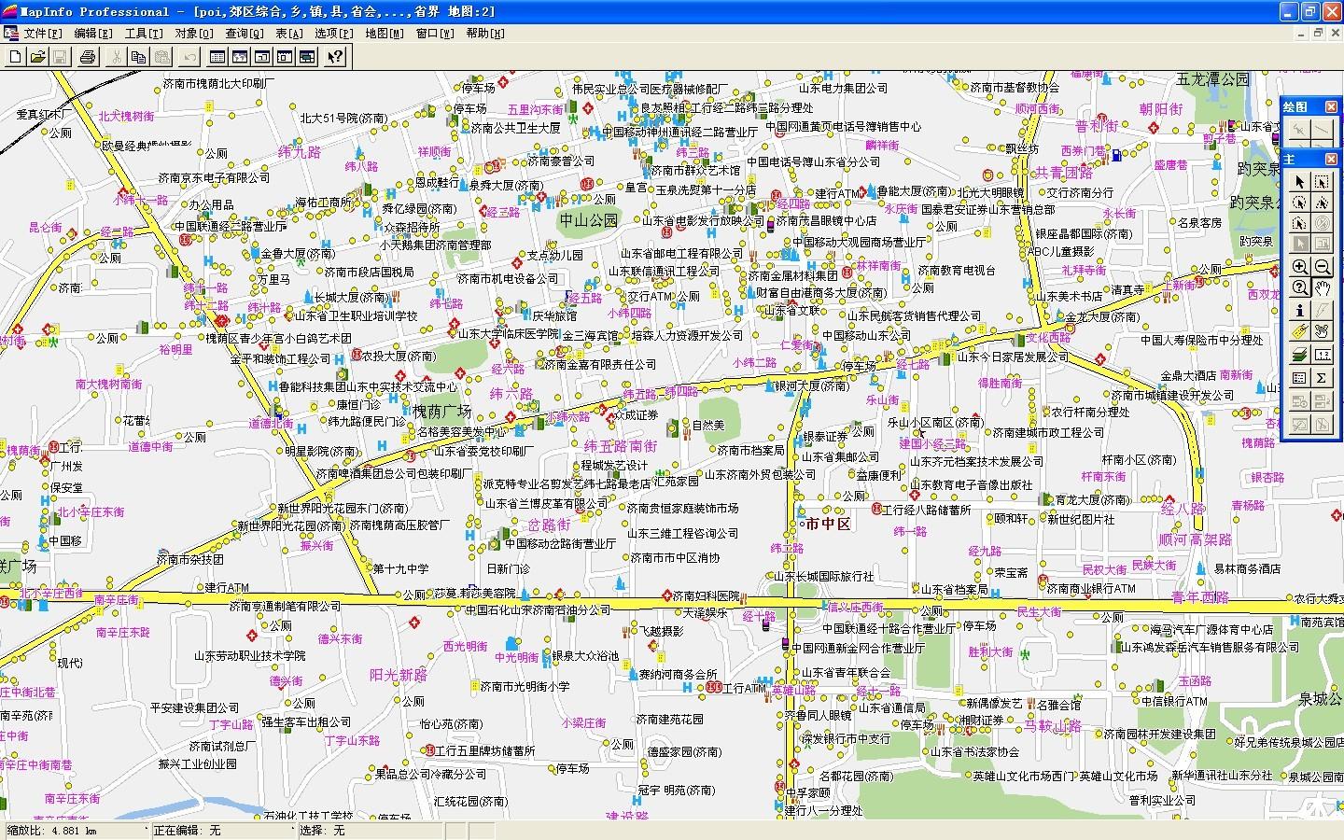Pick the Zoom-in magnifier tool

1300,267
